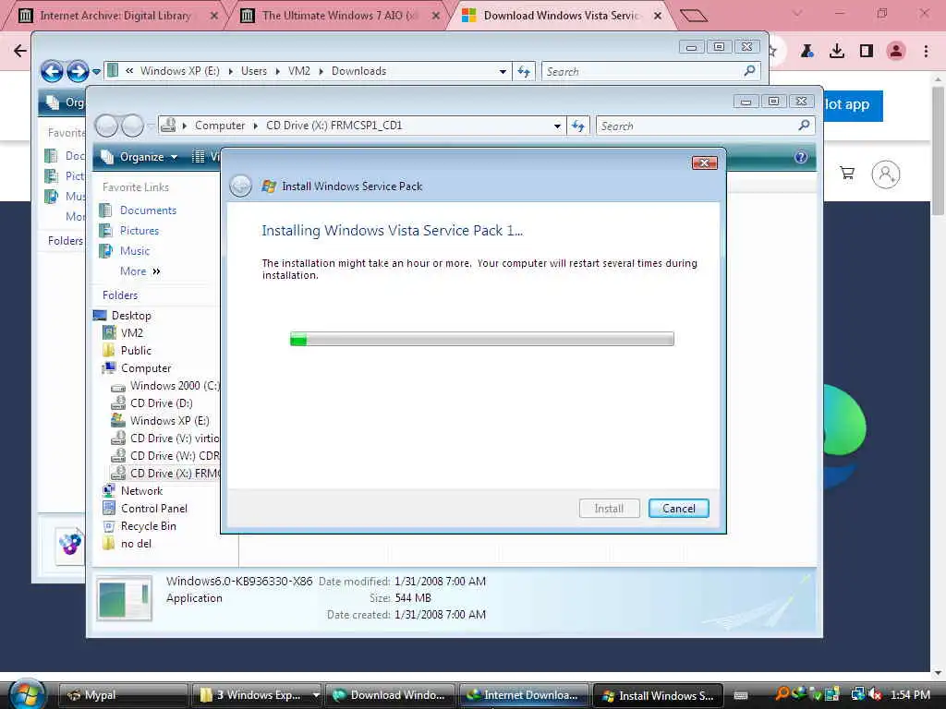Screen dimensions: 946x709
Task: Open browser side panel icon
Action: click(867, 52)
